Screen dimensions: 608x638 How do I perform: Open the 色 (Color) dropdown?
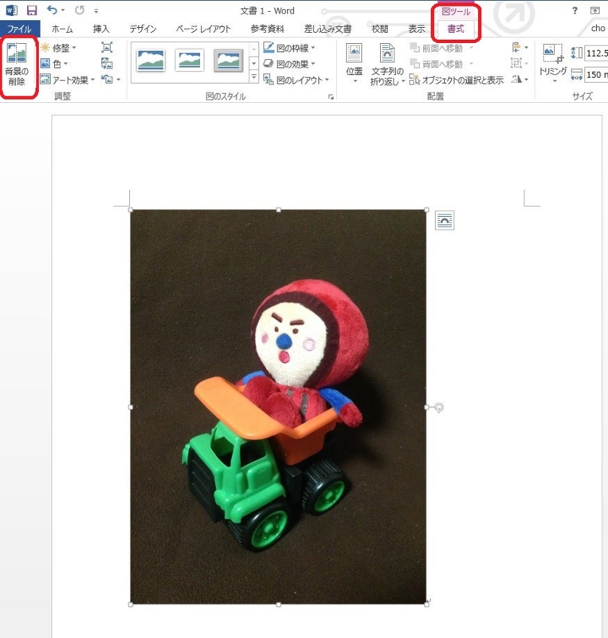(x=54, y=64)
